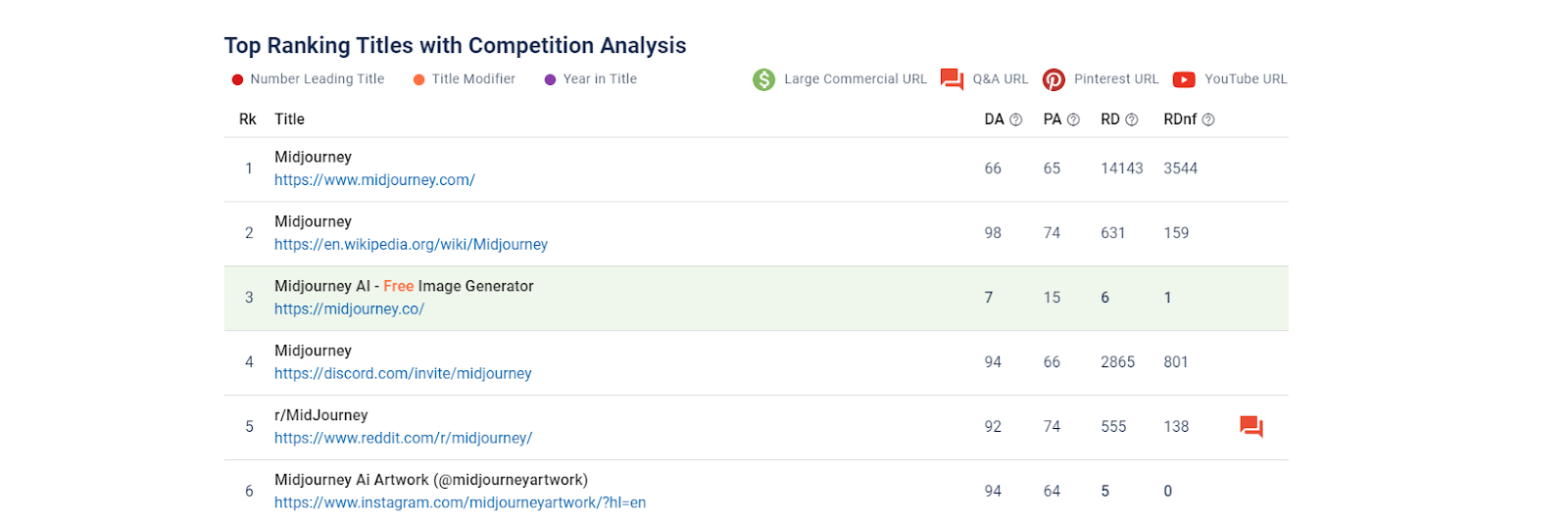
Task: Open the reddit.com r/midjourney link
Action: pyautogui.click(x=403, y=439)
